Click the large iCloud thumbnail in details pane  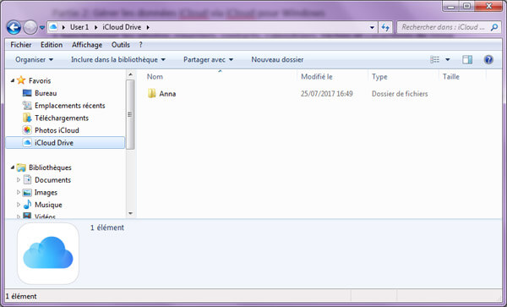[x=48, y=254]
